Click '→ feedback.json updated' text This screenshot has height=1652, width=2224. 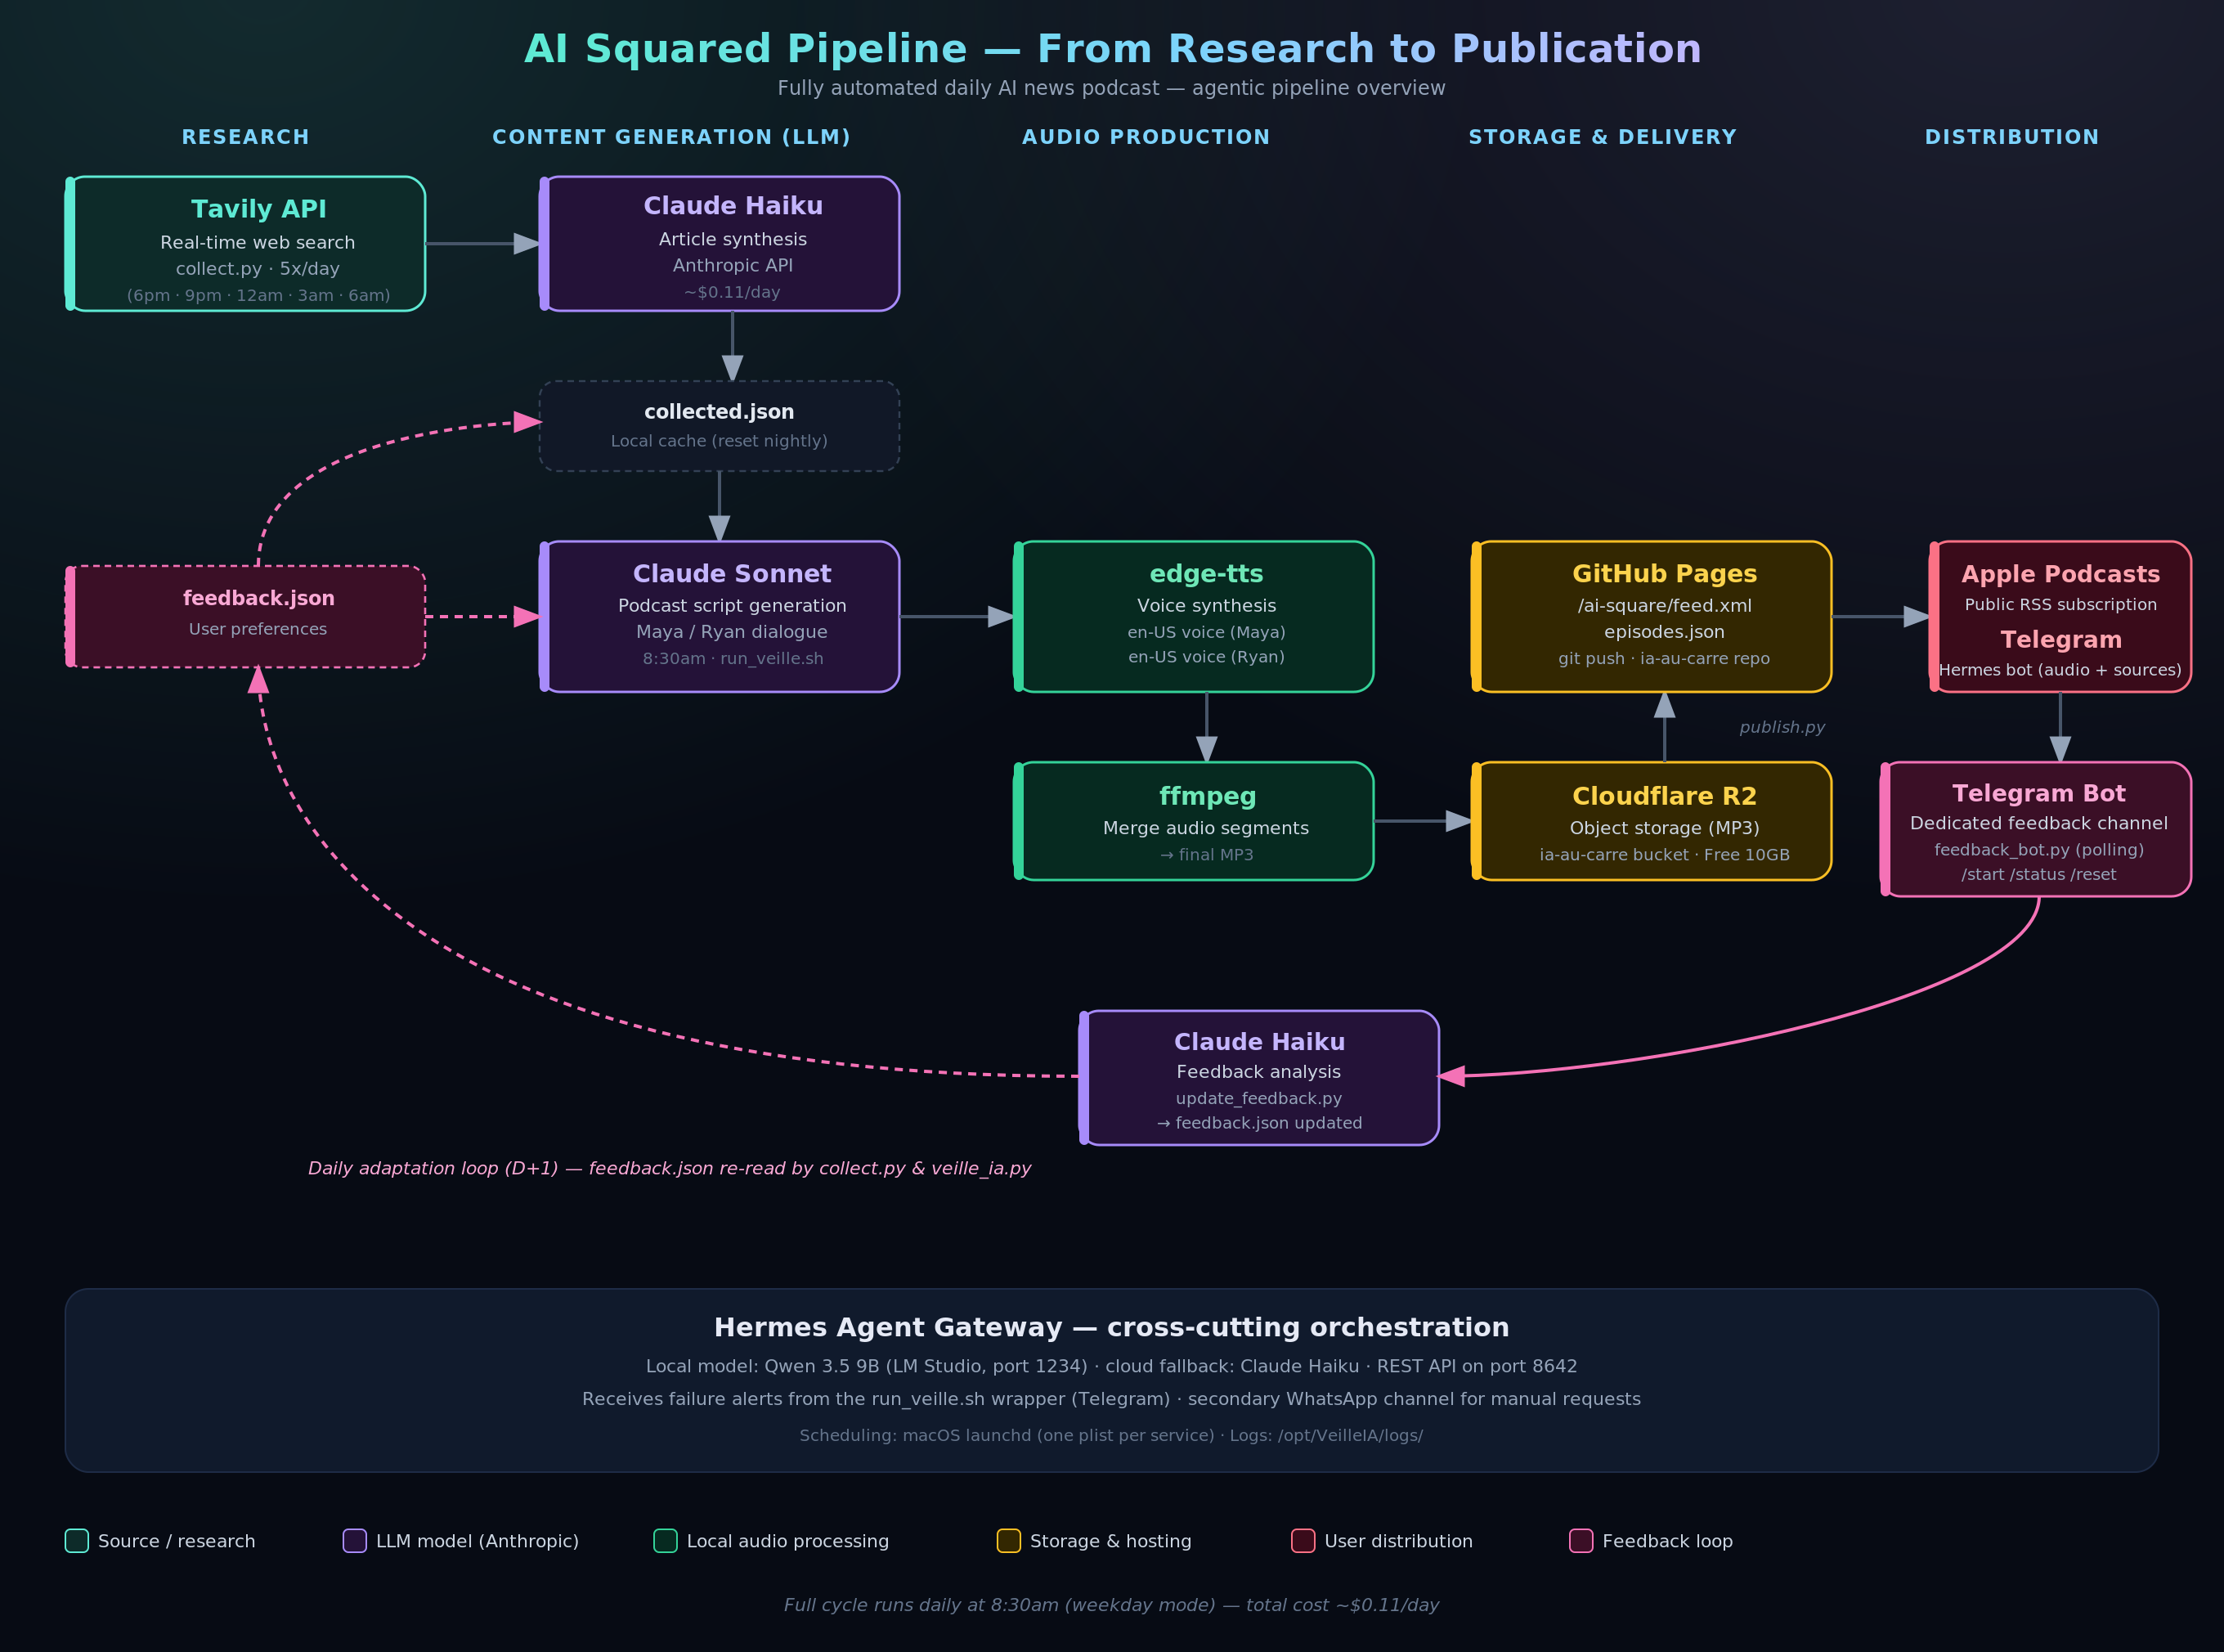click(x=1259, y=1123)
